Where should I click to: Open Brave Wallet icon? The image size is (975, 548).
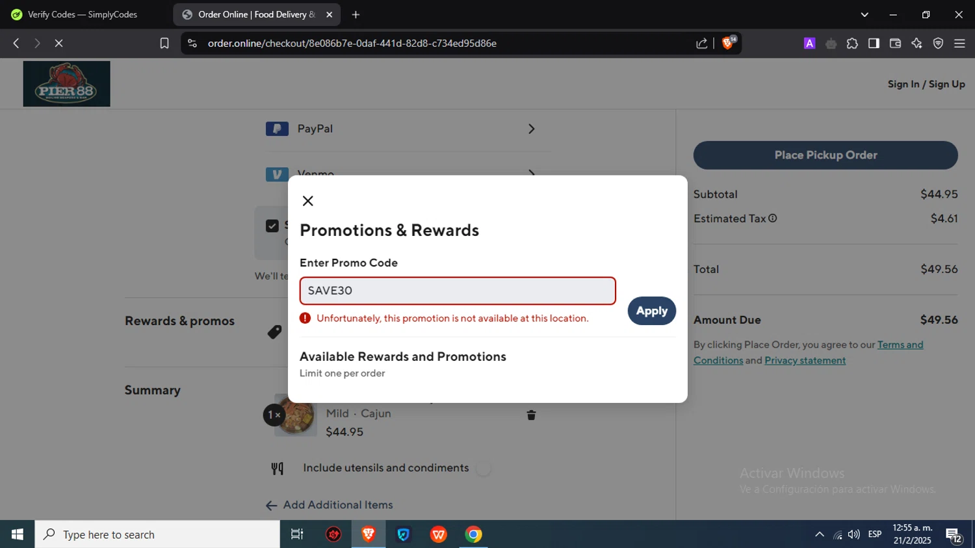click(895, 43)
